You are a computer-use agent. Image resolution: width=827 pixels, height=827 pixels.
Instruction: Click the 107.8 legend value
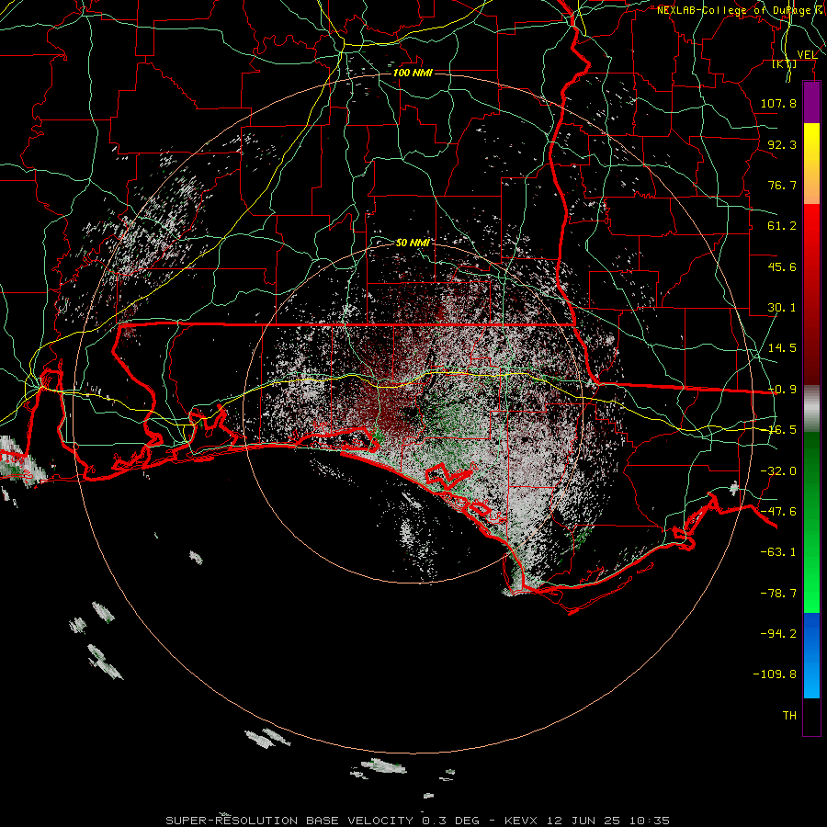point(778,103)
